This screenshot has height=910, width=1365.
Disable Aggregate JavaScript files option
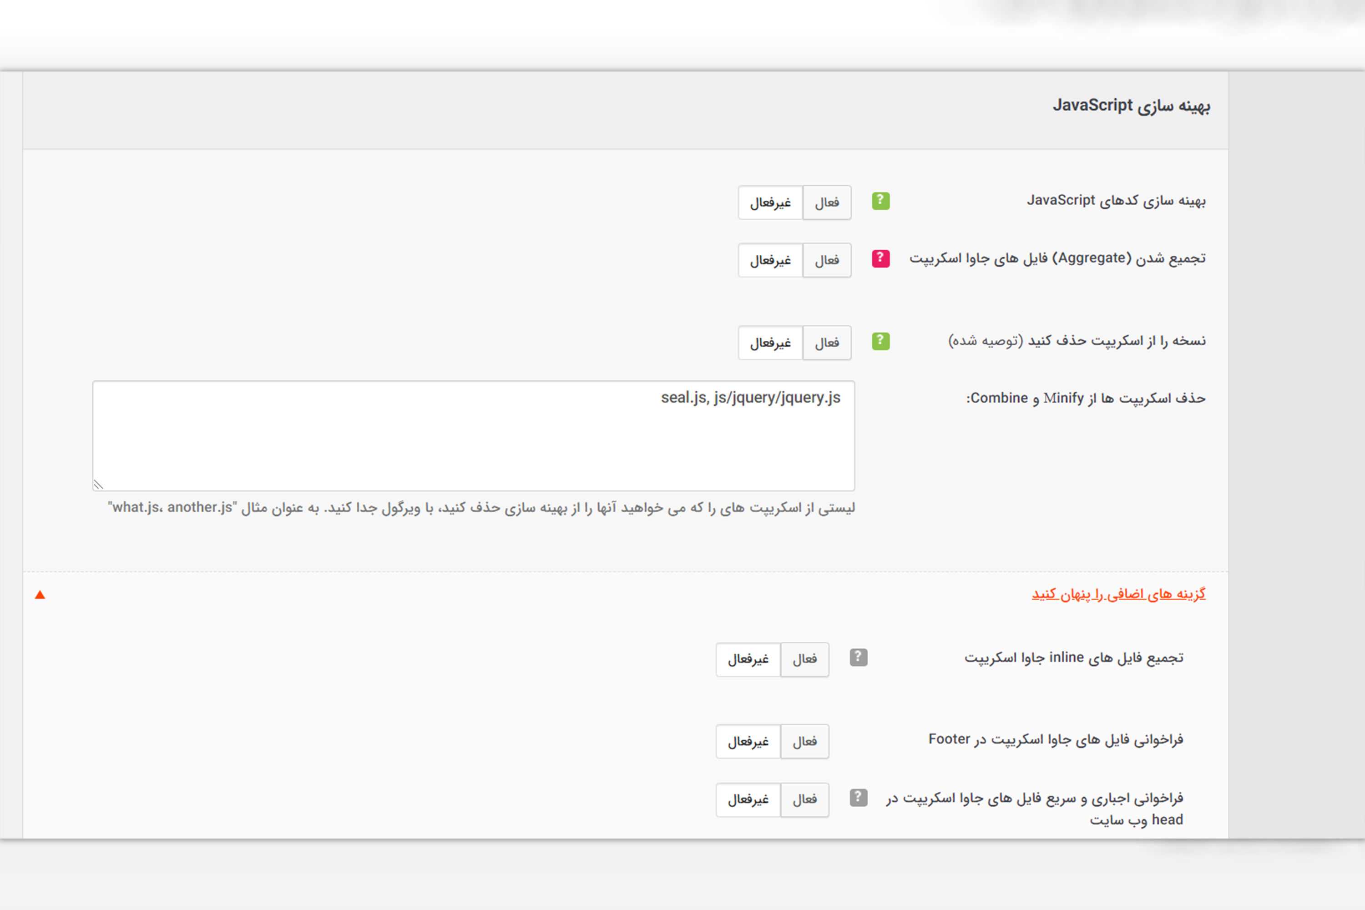click(x=770, y=260)
